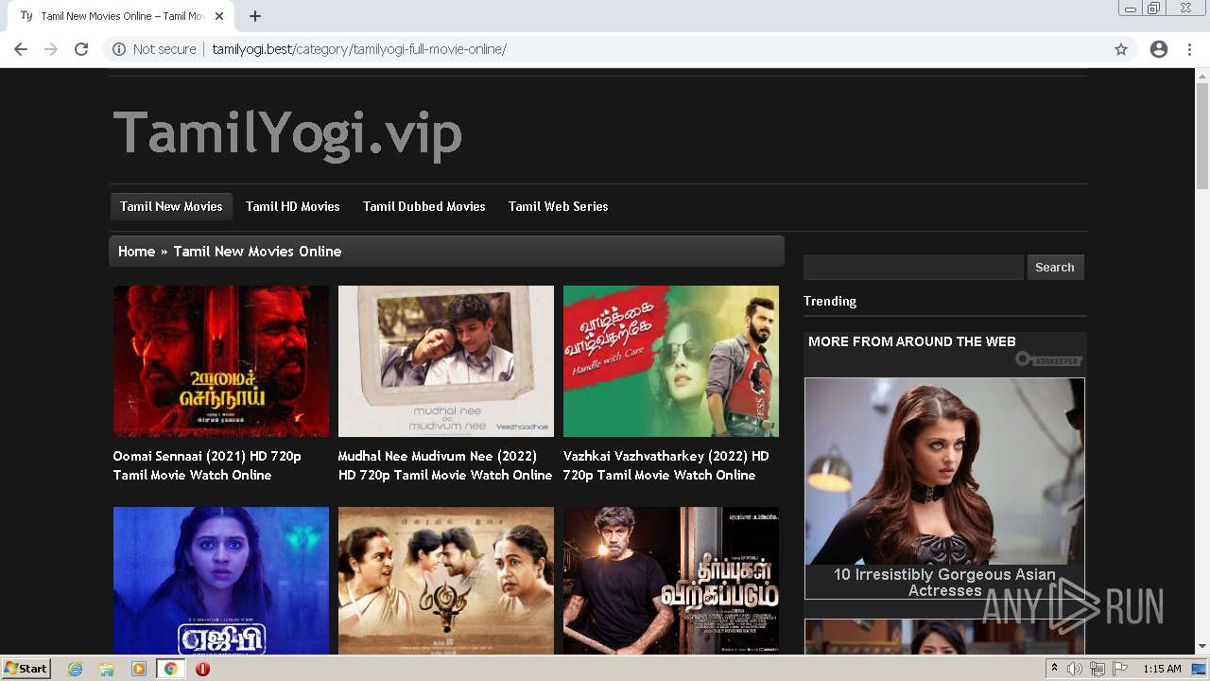The height and width of the screenshot is (681, 1210).
Task: Open the Chrome three-dot menu
Action: click(x=1189, y=49)
